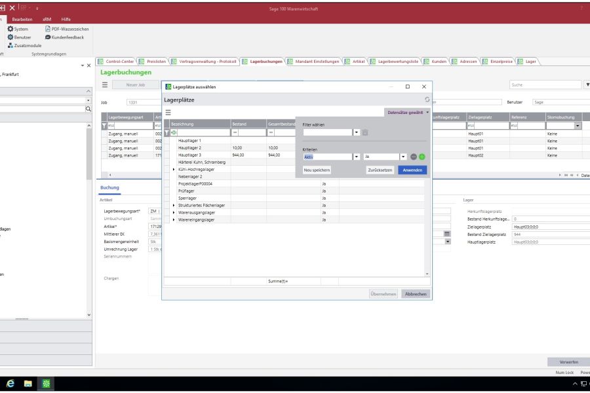Screen dimensions: 590x393
Task: Open the Ja value dropdown
Action: (403, 157)
